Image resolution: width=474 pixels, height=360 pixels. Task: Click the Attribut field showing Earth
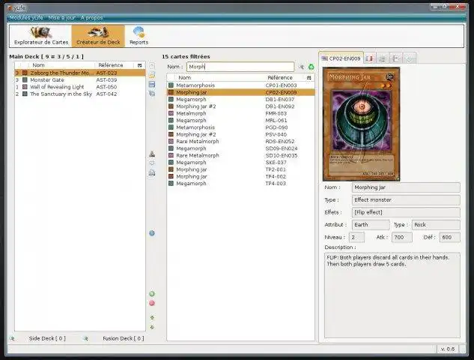(x=371, y=225)
